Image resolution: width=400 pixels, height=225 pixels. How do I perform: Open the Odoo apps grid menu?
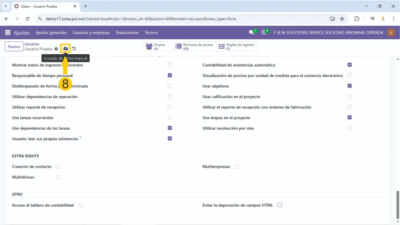8,33
